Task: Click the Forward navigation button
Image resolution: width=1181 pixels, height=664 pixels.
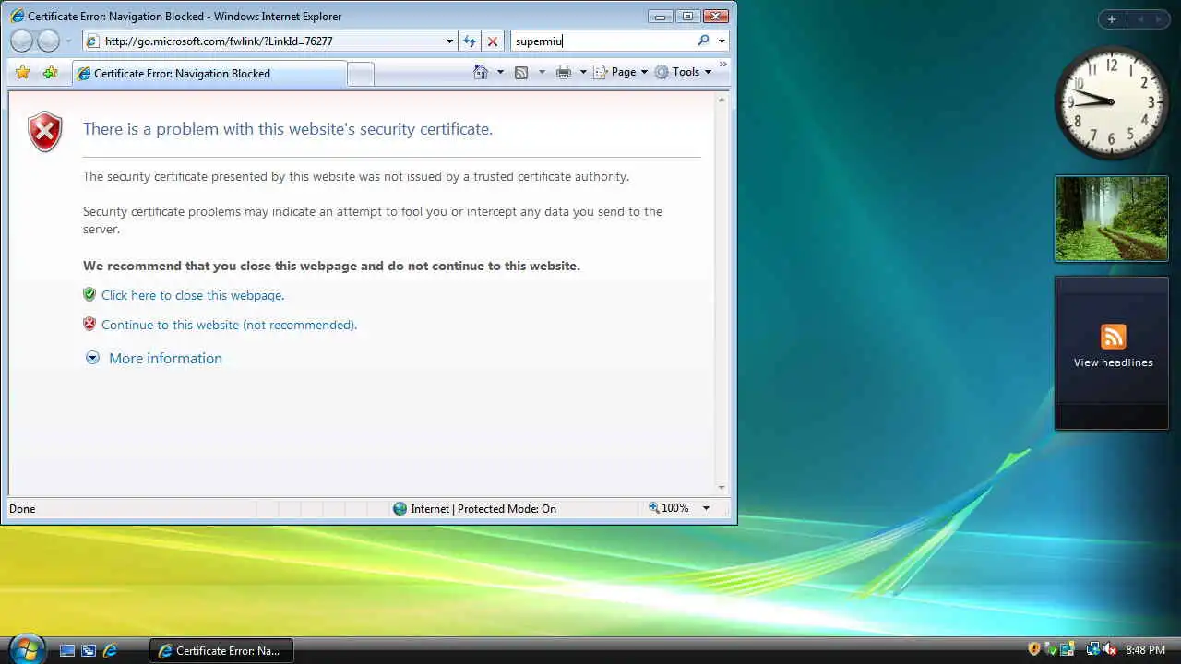Action: (48, 41)
